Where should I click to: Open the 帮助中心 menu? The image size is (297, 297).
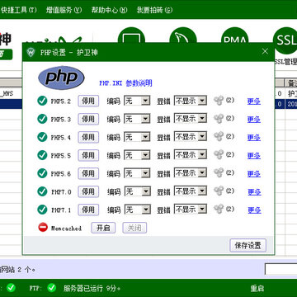[x=110, y=10]
